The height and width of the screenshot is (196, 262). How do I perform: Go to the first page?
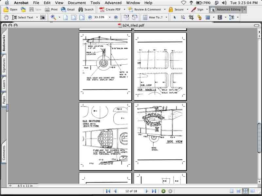(108, 191)
